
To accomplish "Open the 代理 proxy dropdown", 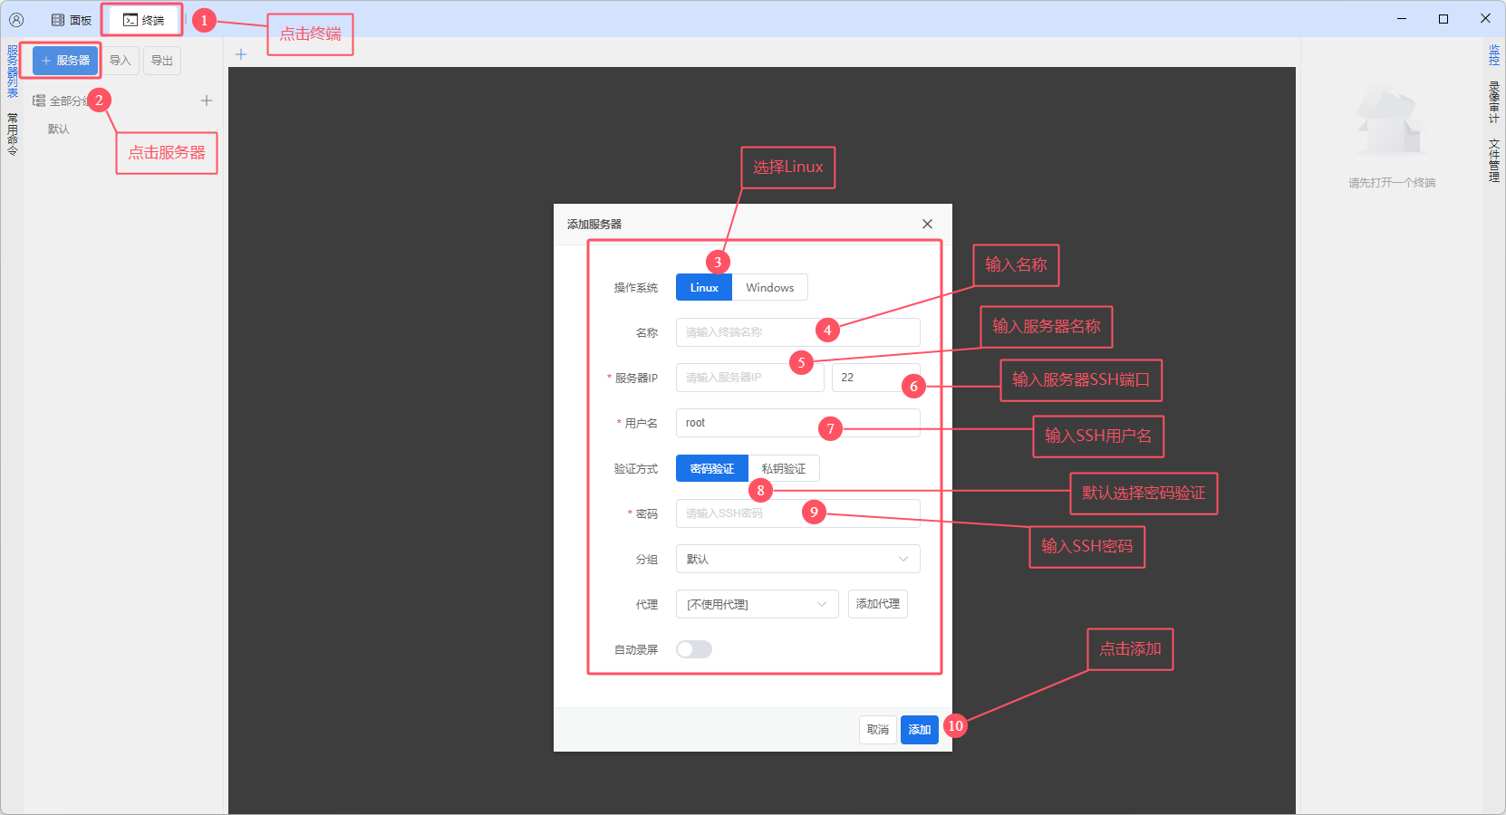I will pyautogui.click(x=757, y=604).
